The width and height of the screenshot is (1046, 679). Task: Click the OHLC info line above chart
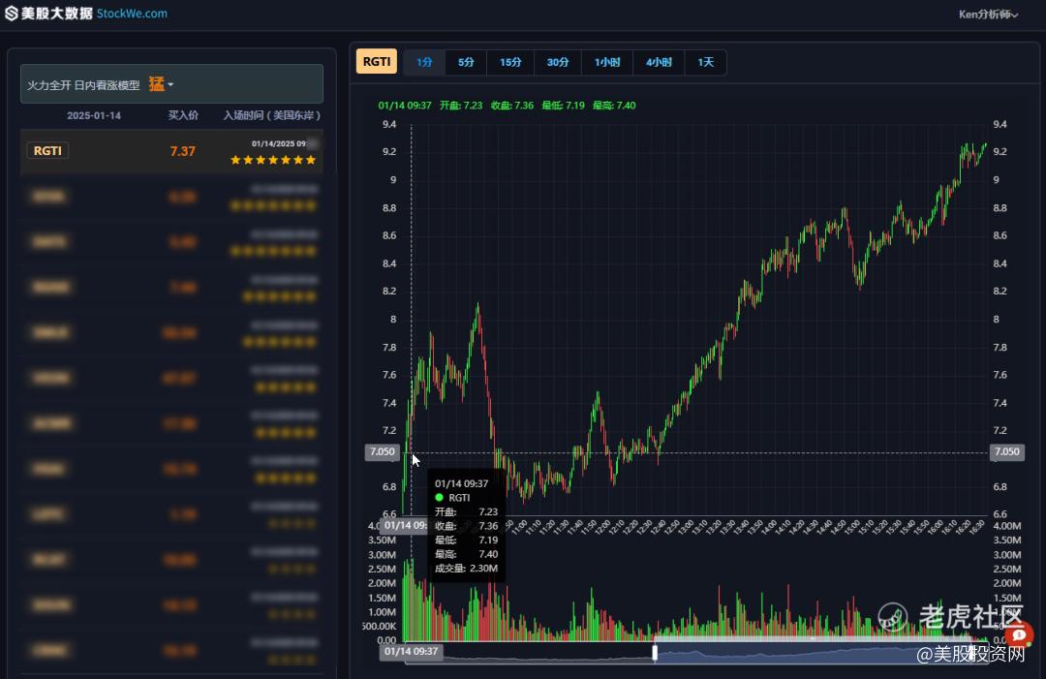507,106
